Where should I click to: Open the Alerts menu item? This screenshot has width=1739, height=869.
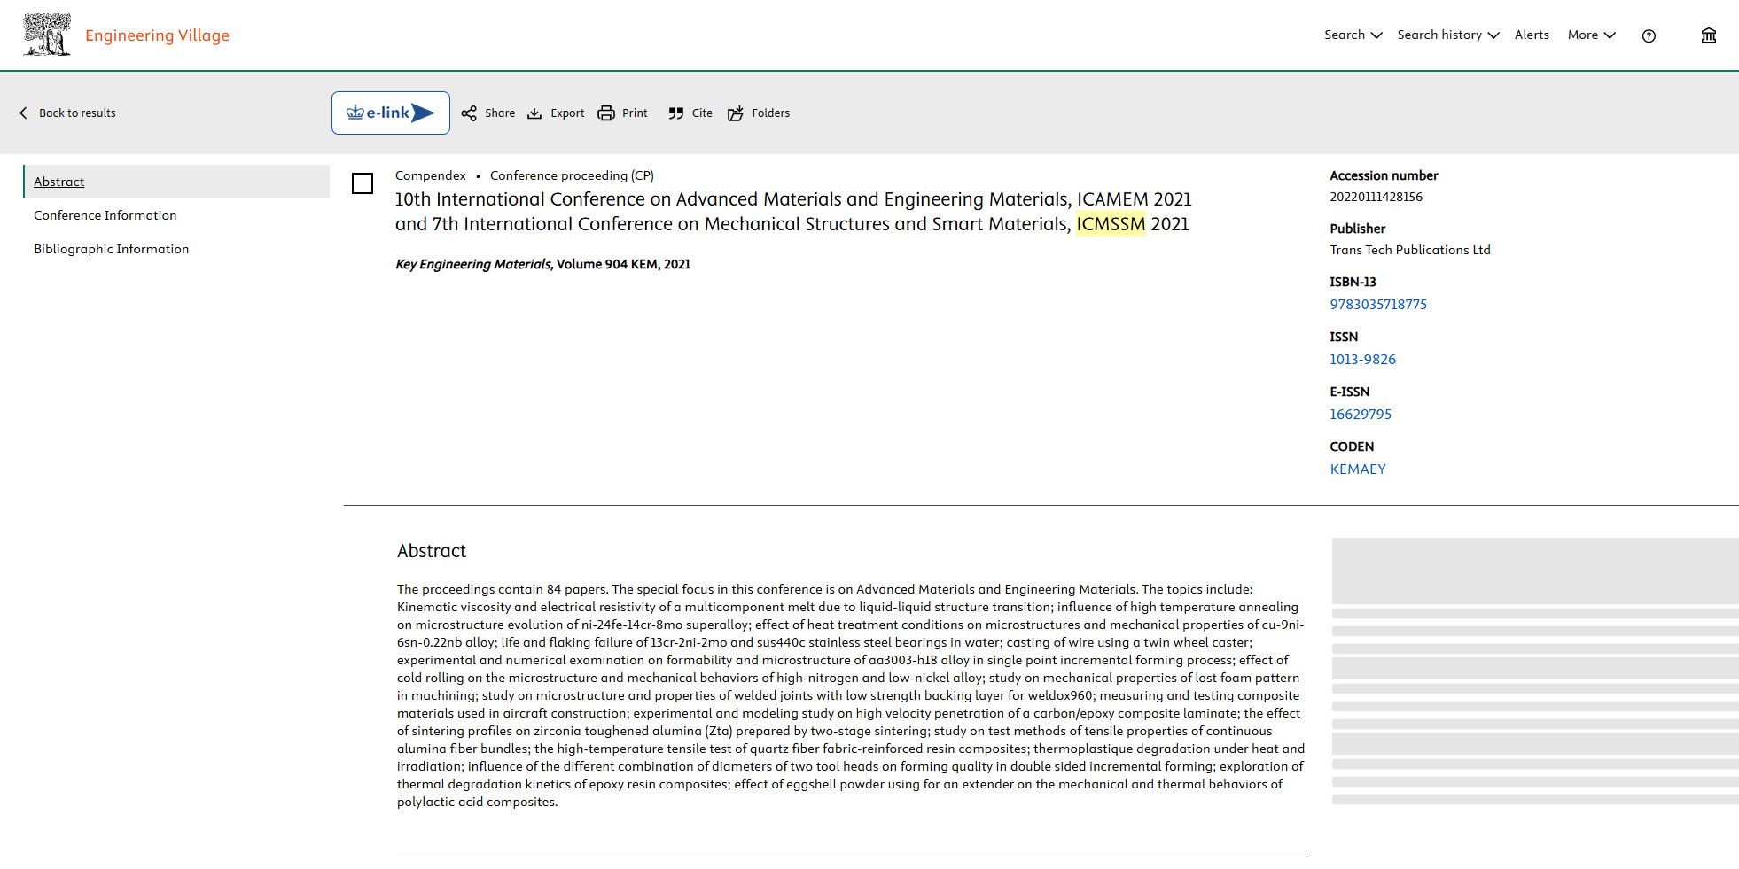pos(1532,35)
